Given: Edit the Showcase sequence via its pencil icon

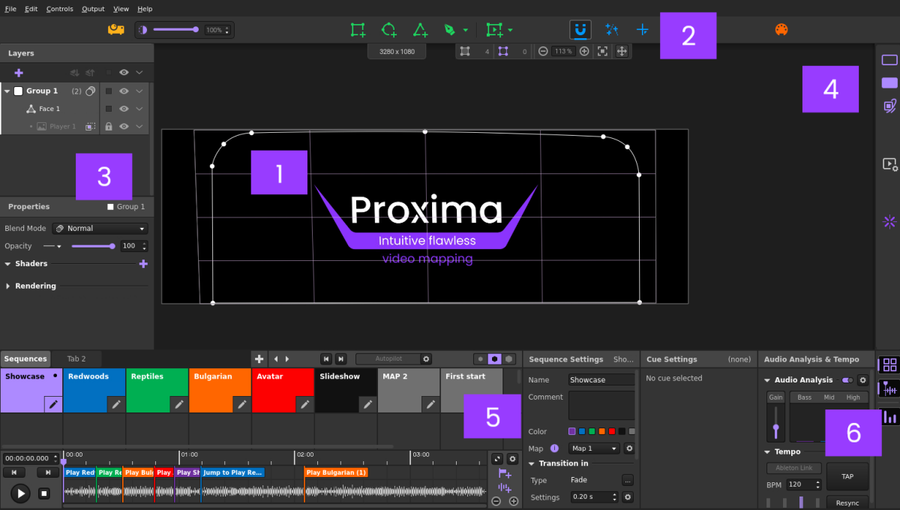Looking at the screenshot, I should click(x=53, y=404).
